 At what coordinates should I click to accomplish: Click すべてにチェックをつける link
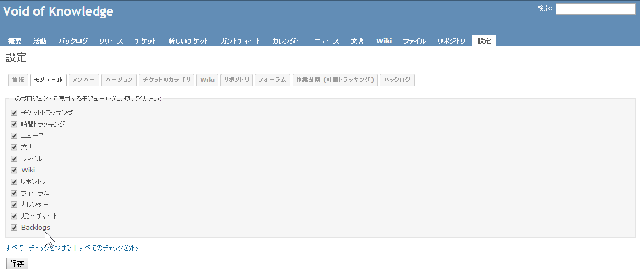[x=38, y=248]
